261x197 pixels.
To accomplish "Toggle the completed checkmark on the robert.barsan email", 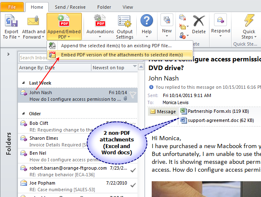I will click(133, 170).
